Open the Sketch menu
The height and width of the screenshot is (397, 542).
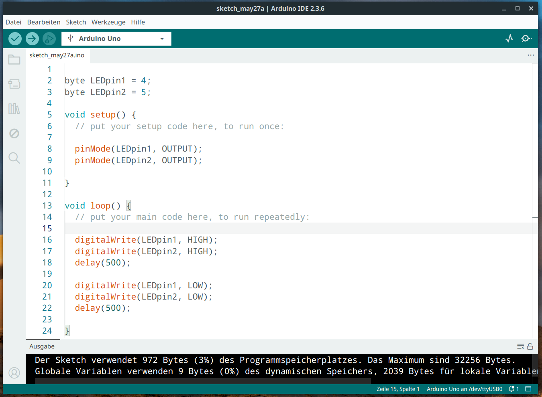pyautogui.click(x=76, y=22)
